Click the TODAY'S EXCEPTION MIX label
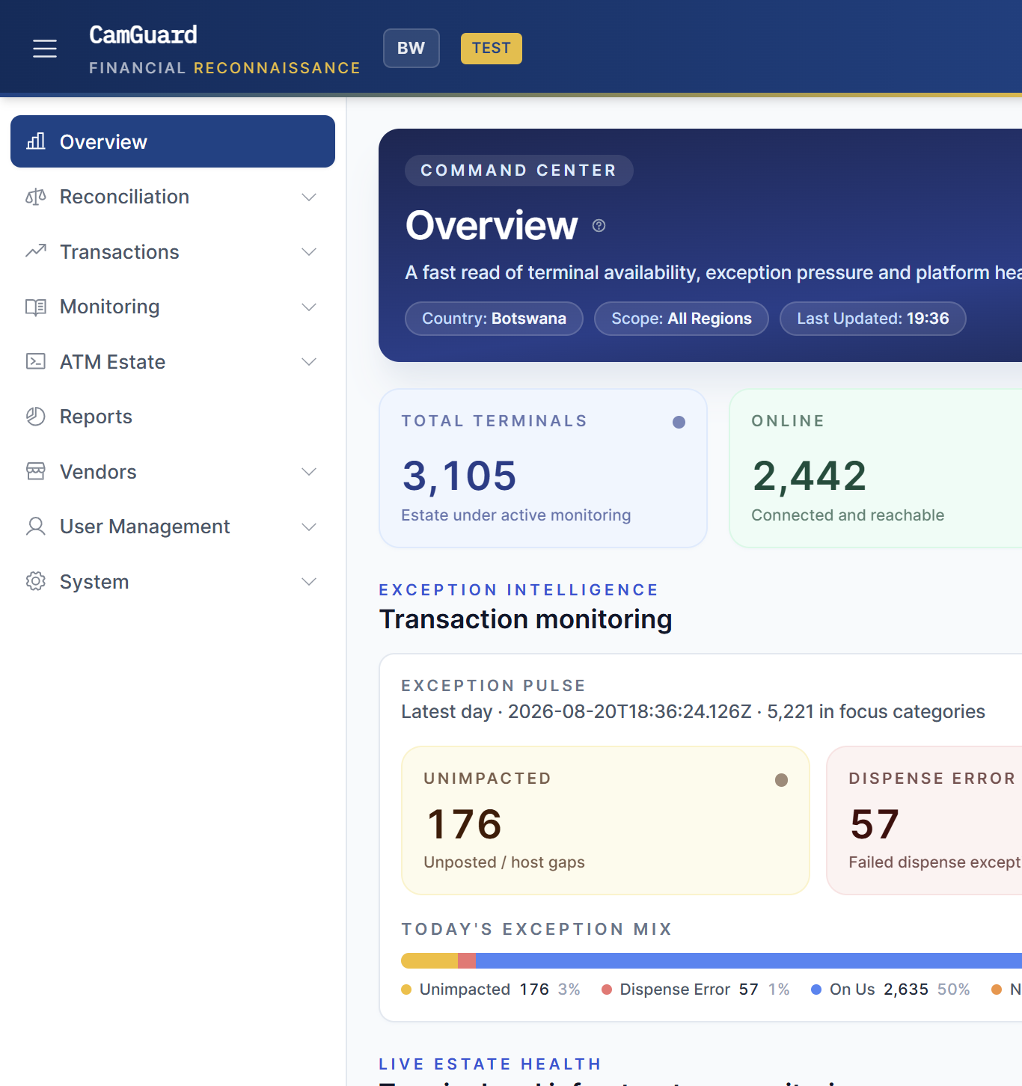Viewport: 1022px width, 1086px height. (536, 929)
